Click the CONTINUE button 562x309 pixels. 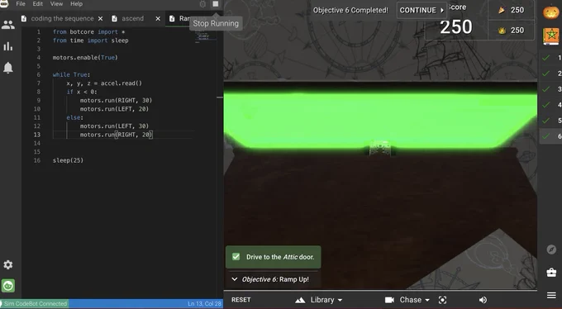421,10
